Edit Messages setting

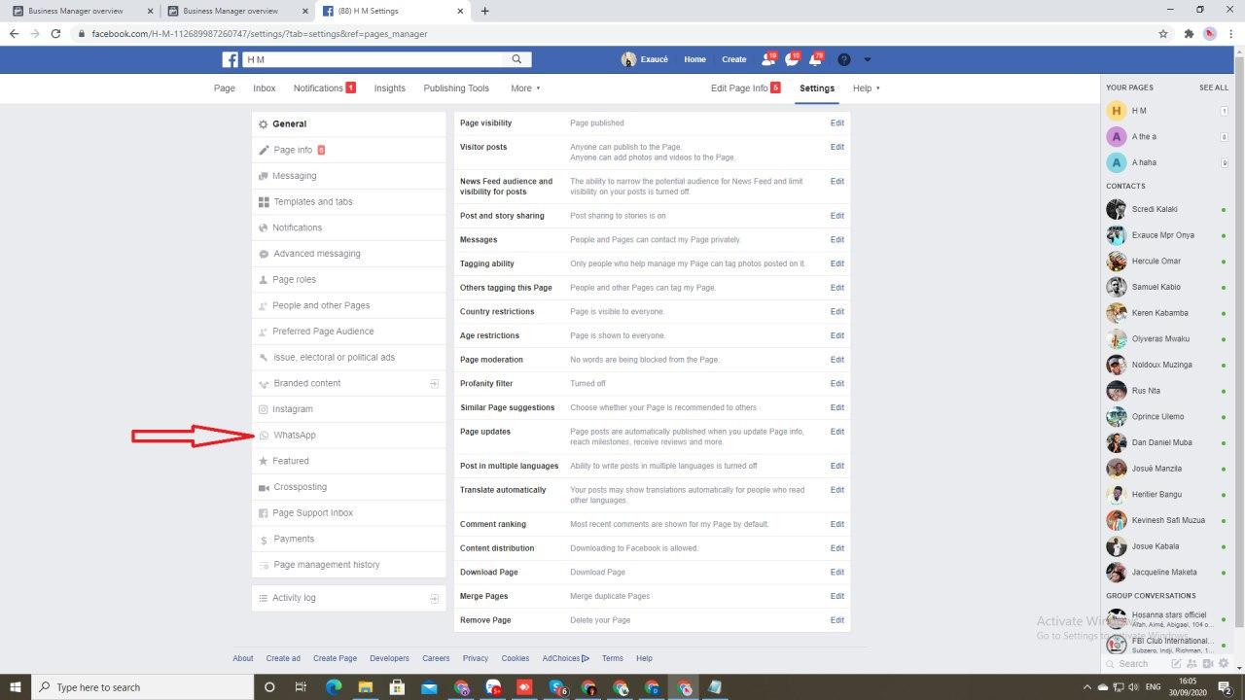(836, 239)
